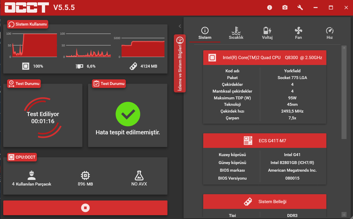
Task: Open the Voltaj tab
Action: [267, 33]
